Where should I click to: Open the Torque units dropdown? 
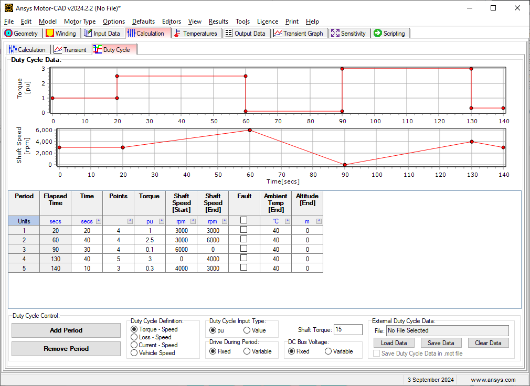coord(162,221)
